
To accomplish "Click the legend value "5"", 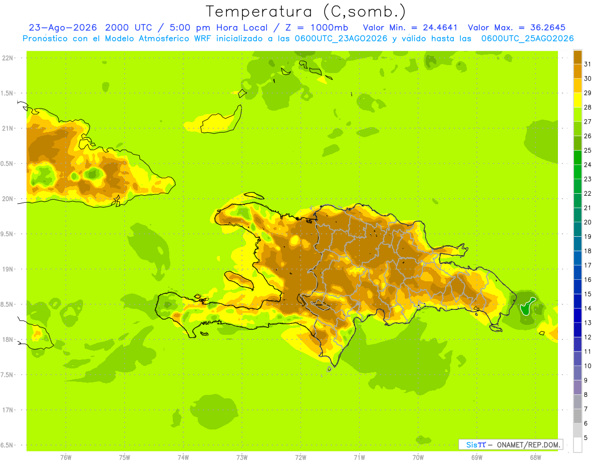I will pyautogui.click(x=585, y=437).
